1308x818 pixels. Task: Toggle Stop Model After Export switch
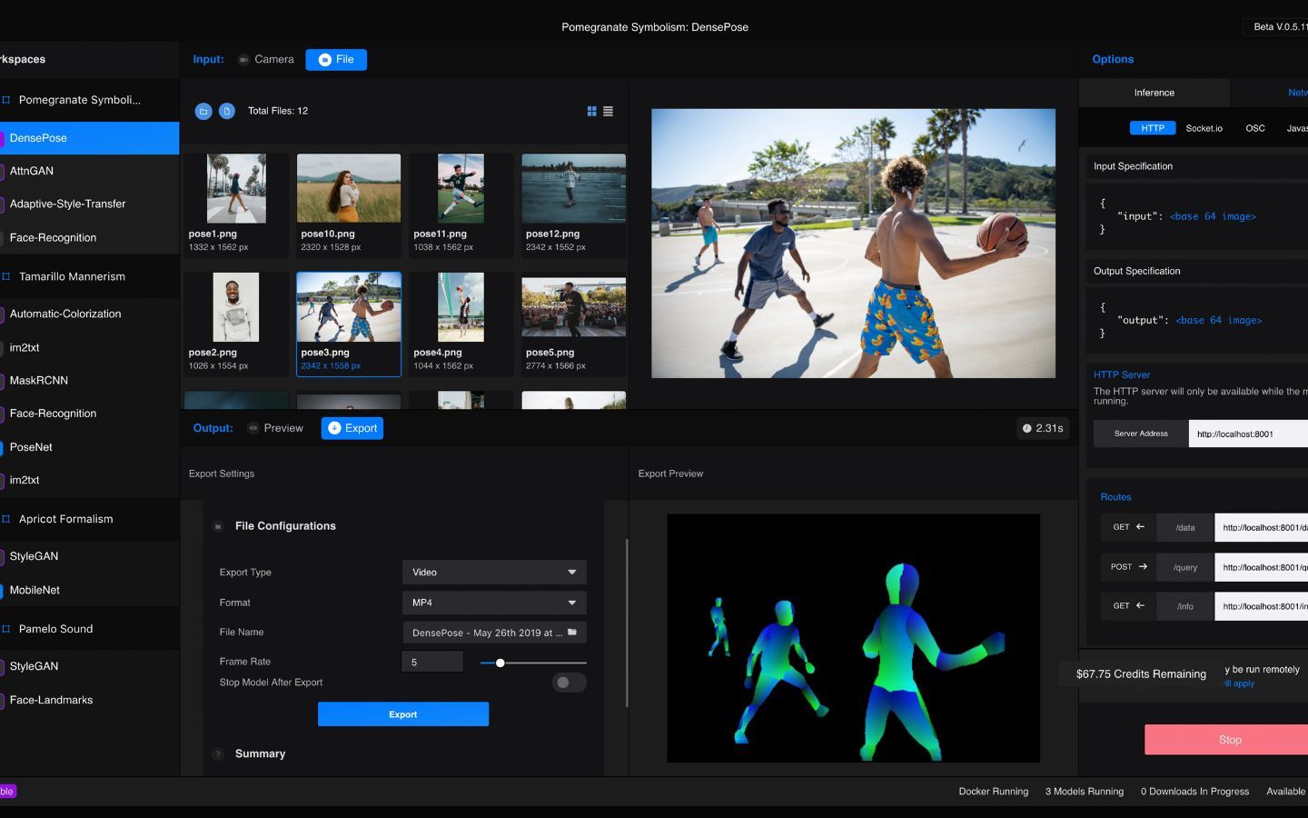tap(569, 683)
